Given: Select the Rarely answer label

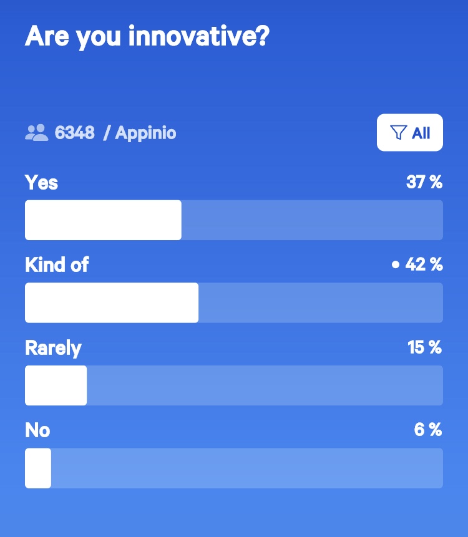Looking at the screenshot, I should [53, 348].
